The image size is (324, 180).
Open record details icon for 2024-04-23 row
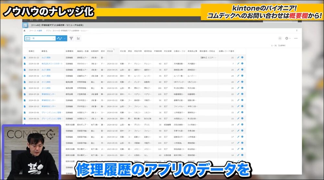[25, 70]
